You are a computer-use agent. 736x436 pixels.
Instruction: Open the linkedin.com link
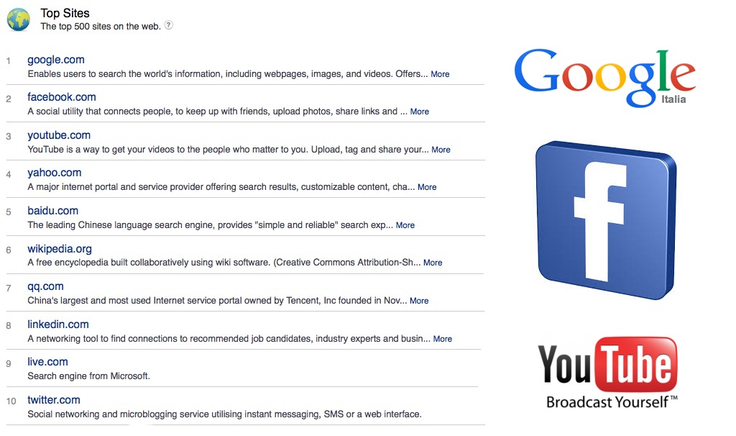(x=58, y=324)
